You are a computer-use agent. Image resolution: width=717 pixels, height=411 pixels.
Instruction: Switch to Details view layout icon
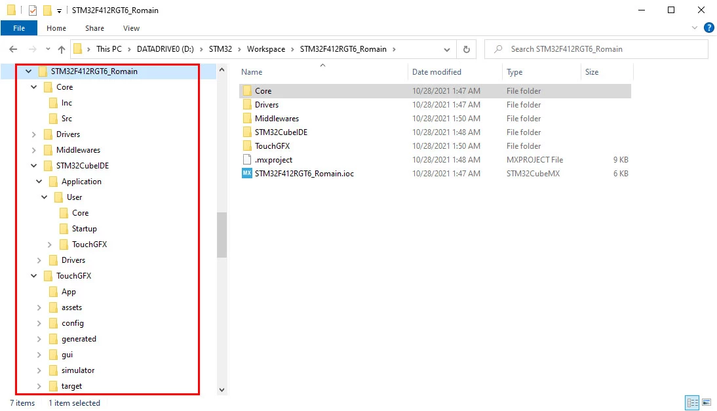click(x=692, y=402)
